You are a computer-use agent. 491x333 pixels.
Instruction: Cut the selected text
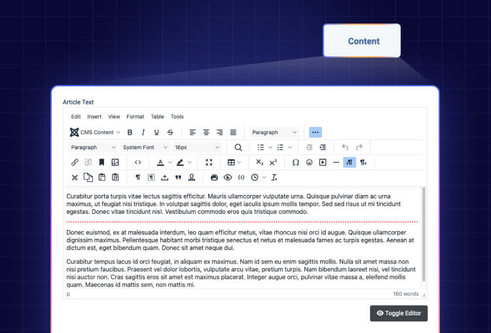(75, 177)
